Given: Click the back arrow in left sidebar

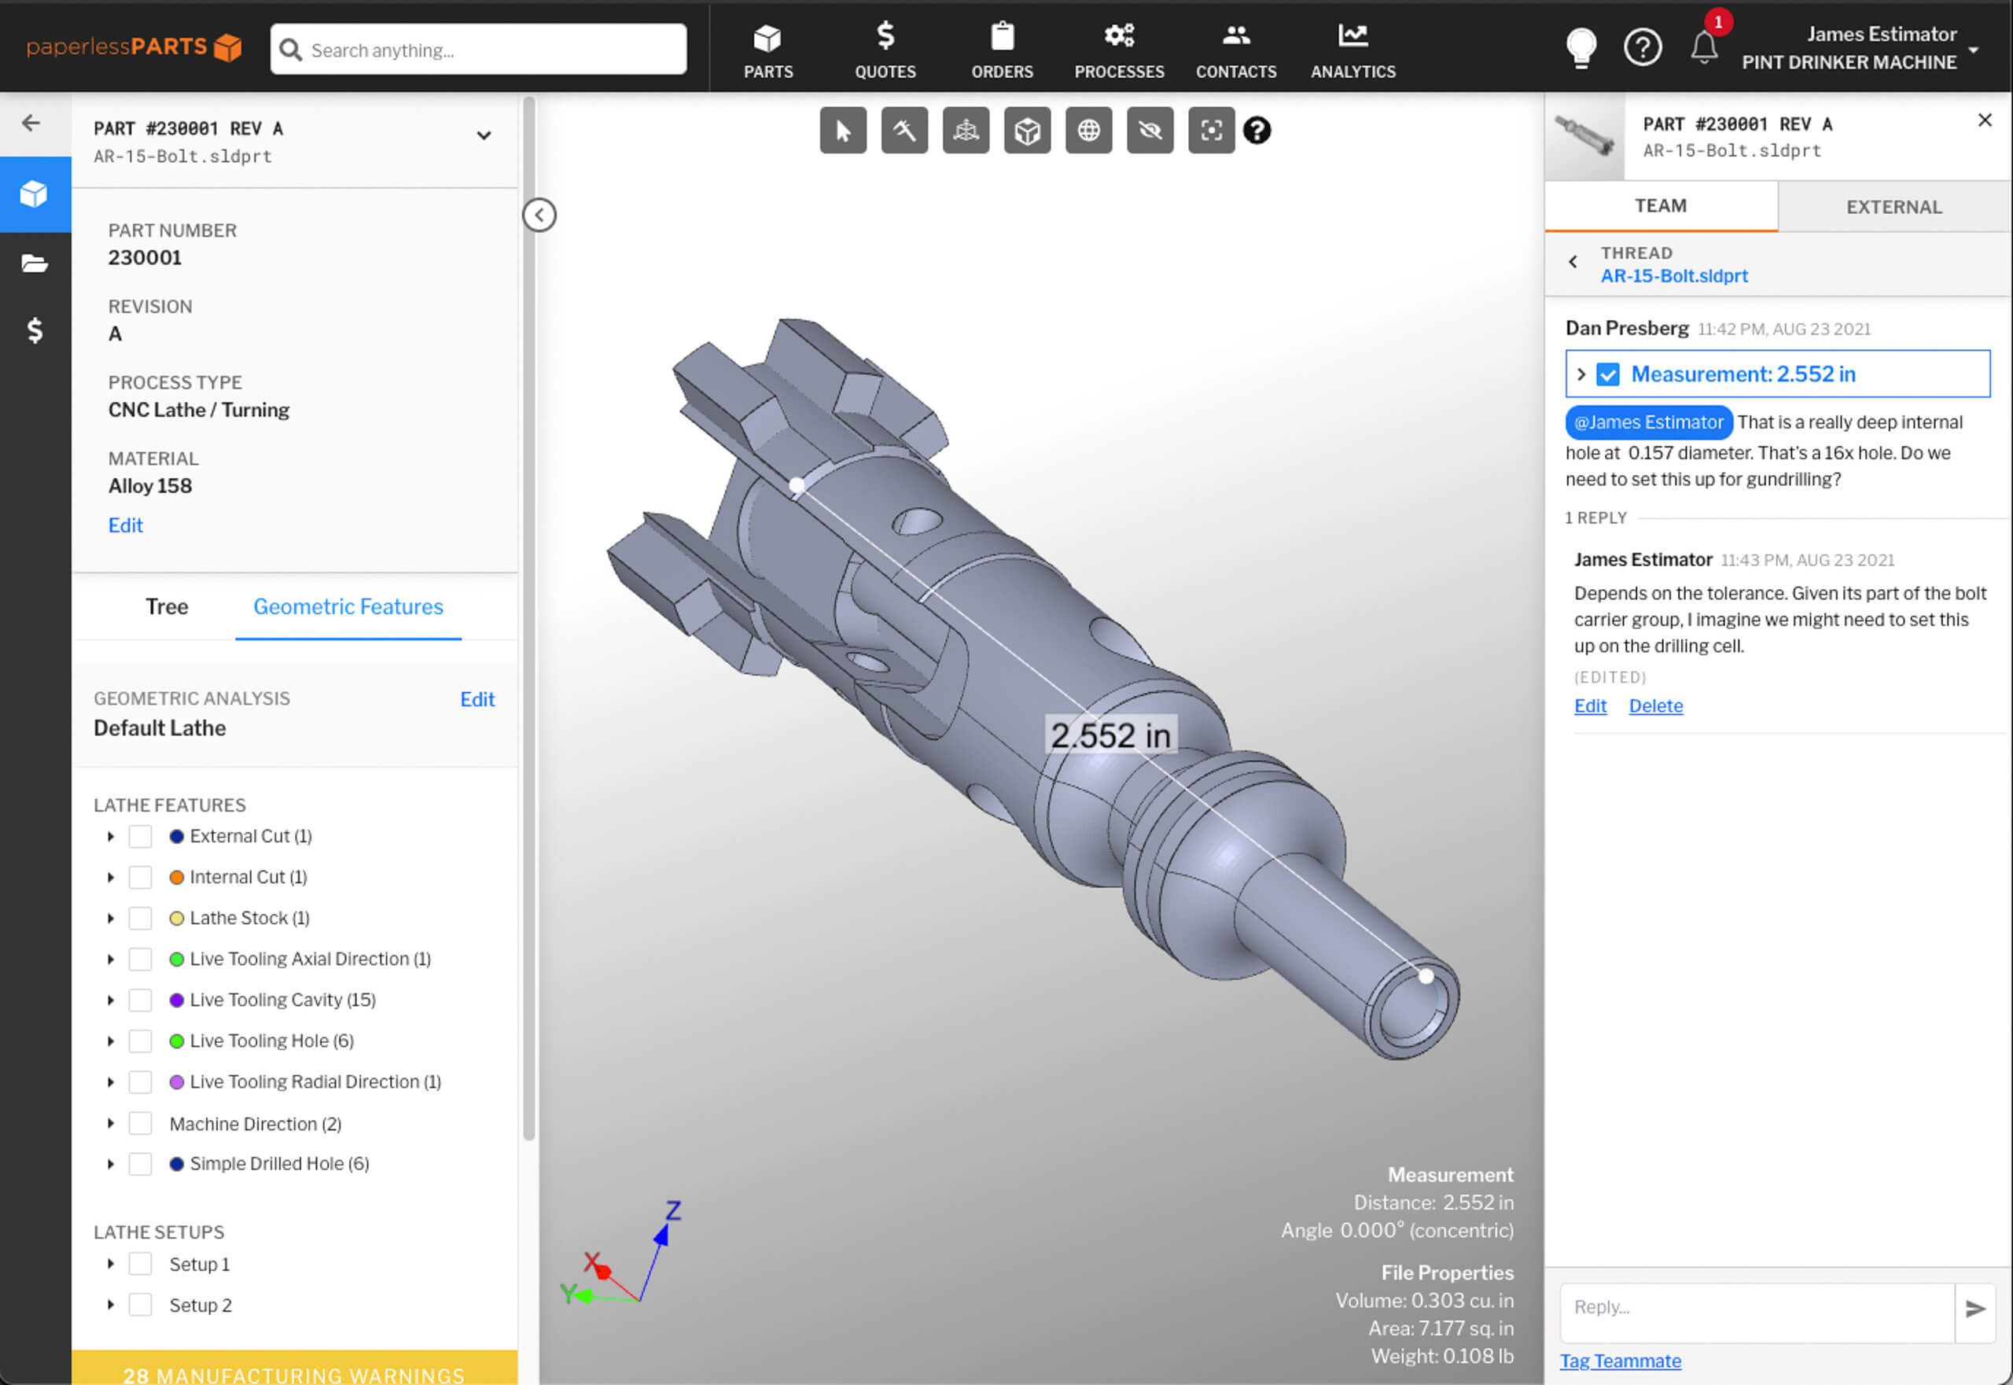Looking at the screenshot, I should [x=31, y=123].
